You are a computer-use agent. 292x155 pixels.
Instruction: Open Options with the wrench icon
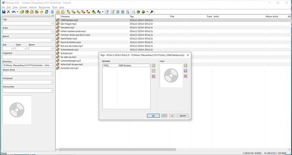pyautogui.click(x=152, y=12)
